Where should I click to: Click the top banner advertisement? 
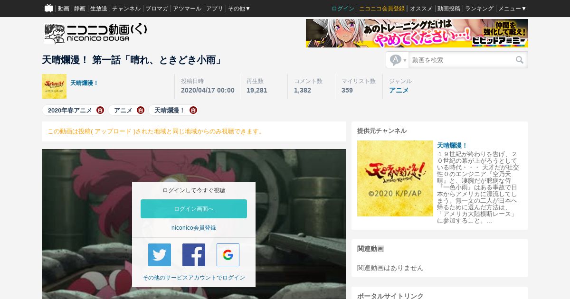point(417,33)
